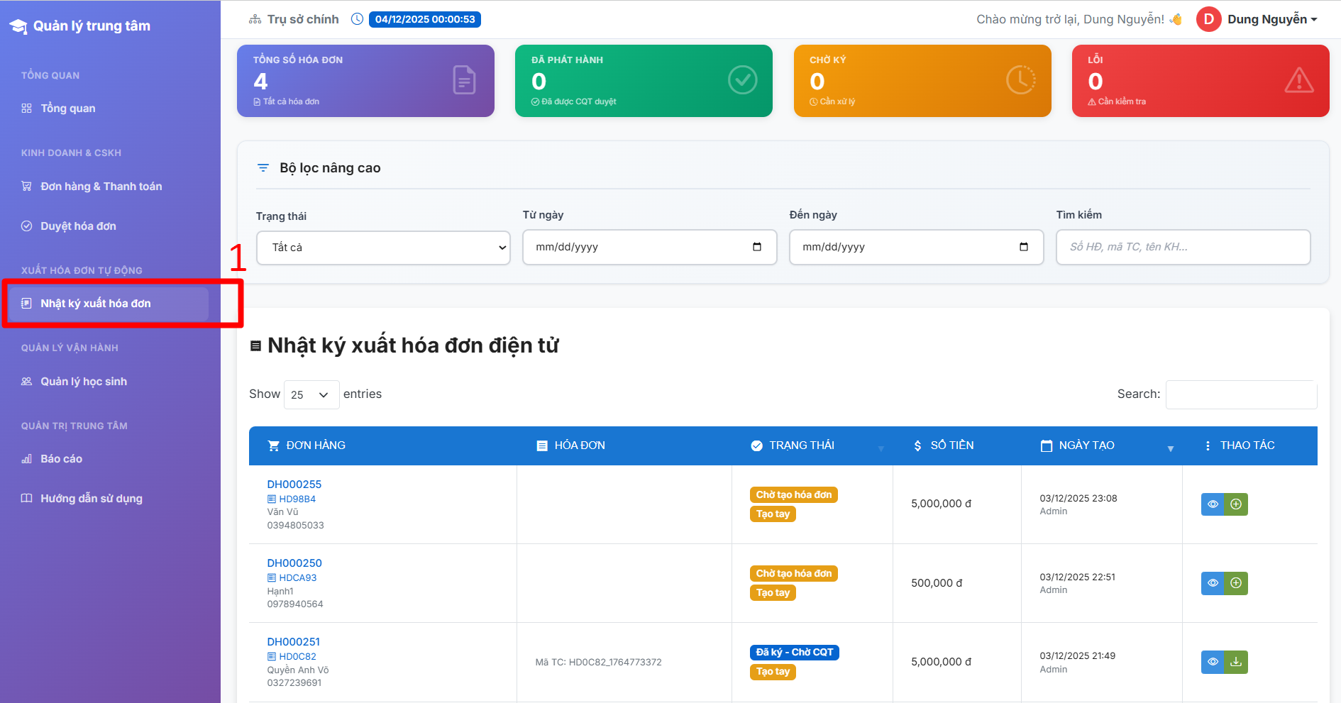Click the eye view icon for order DH000250

point(1213,583)
